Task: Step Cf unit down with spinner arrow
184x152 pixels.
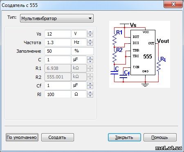Action: (x=90, y=87)
